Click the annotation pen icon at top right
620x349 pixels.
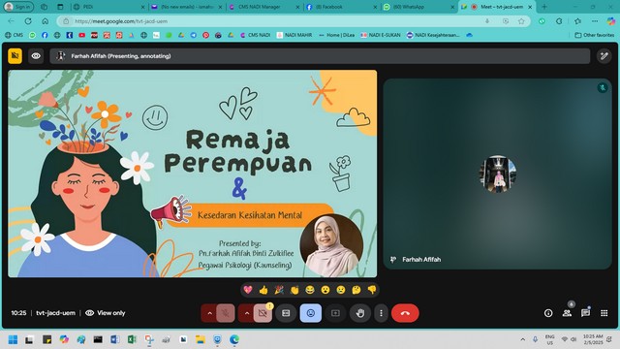point(604,56)
